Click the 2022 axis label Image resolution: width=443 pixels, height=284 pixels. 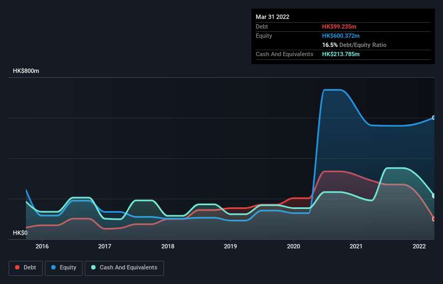(419, 246)
